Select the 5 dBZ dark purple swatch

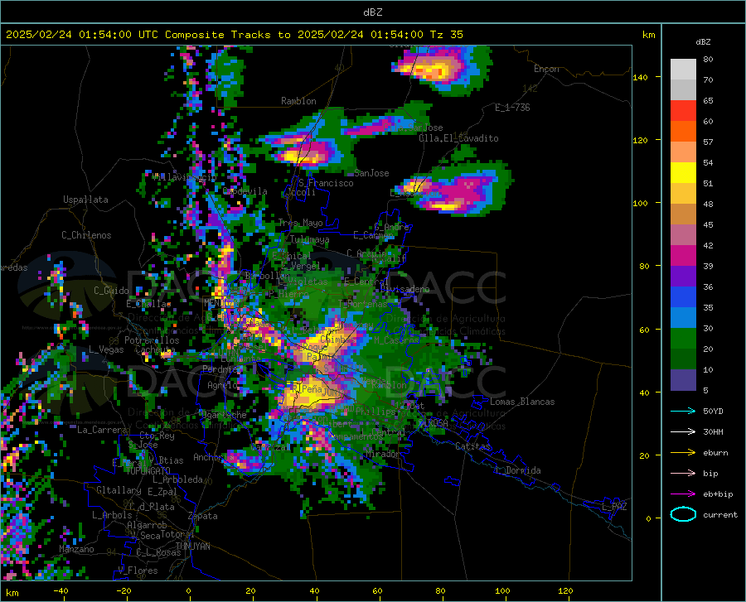point(683,380)
